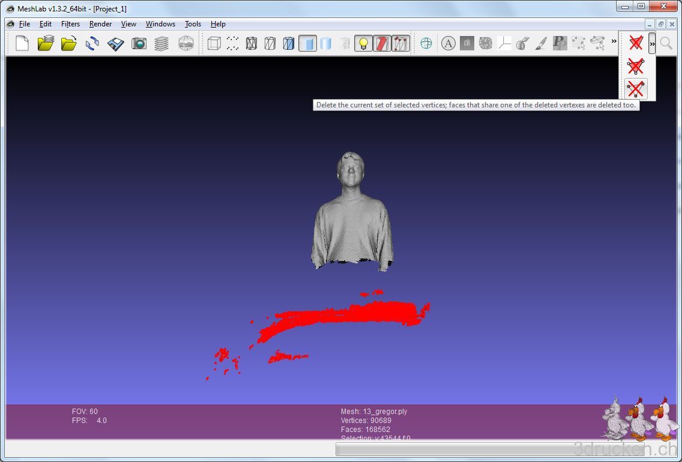
Task: Select the PP PickPoints tool
Action: click(560, 43)
